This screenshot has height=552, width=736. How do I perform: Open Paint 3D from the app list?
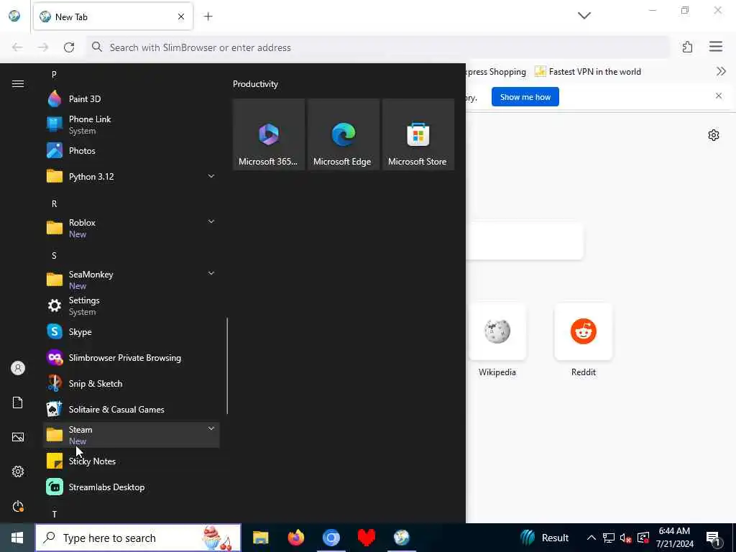(132, 99)
